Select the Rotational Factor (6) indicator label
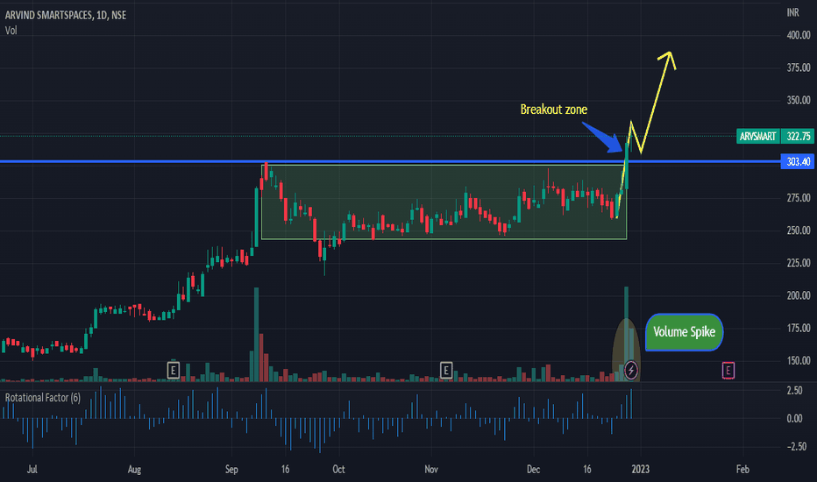The width and height of the screenshot is (817, 482). [43, 398]
